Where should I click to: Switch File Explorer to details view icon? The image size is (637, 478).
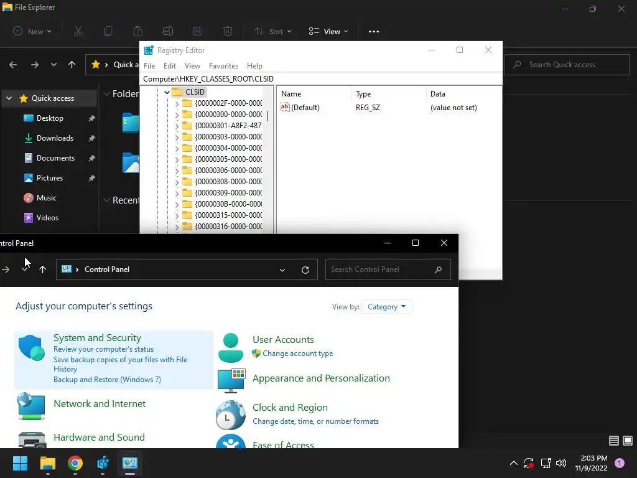tap(614, 441)
